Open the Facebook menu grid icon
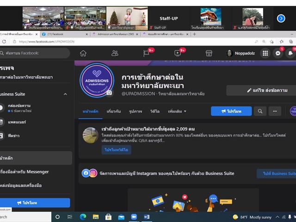The height and width of the screenshot is (222, 296). [265, 54]
